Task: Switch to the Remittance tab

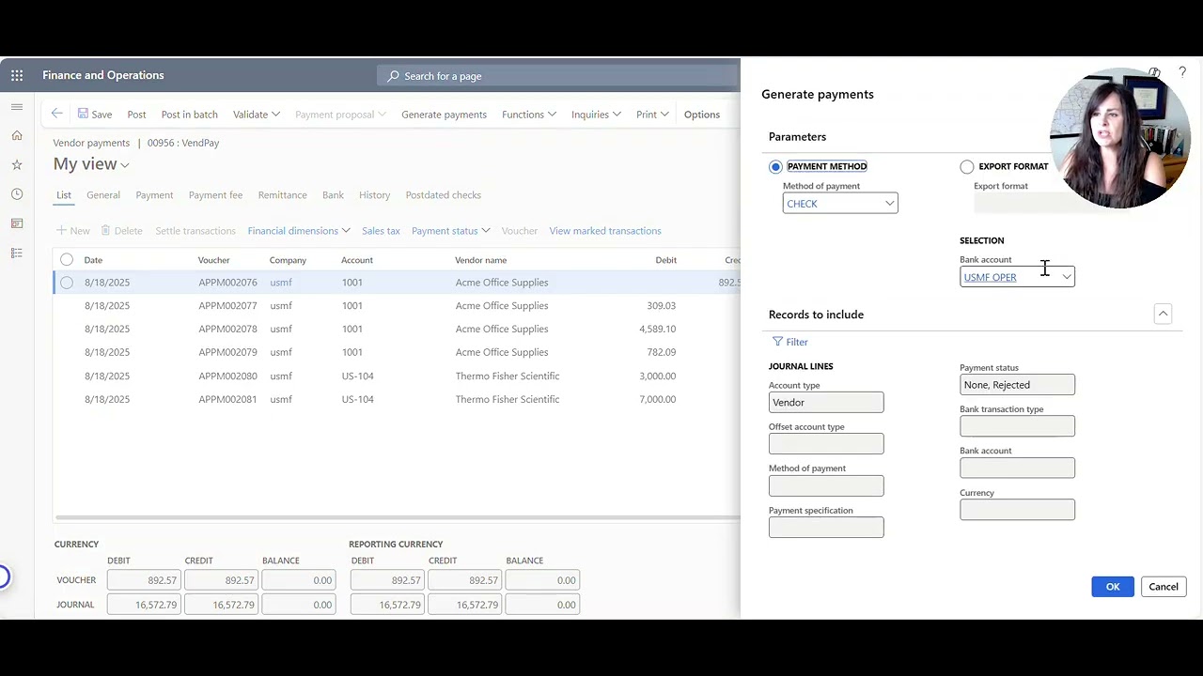Action: [x=283, y=195]
